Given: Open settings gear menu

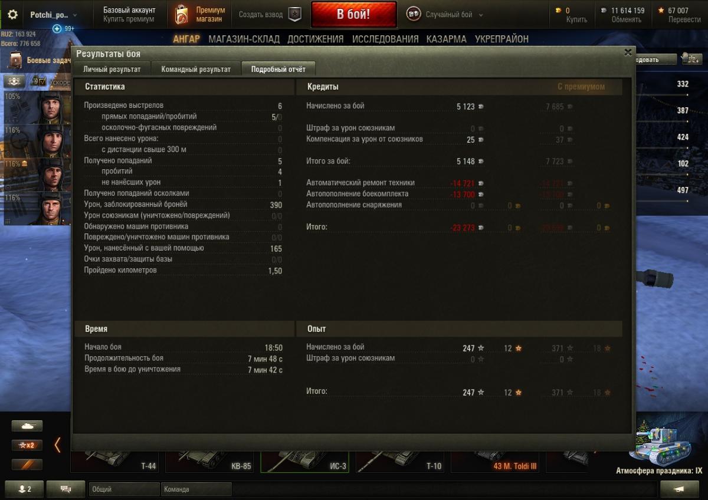Looking at the screenshot, I should (12, 15).
